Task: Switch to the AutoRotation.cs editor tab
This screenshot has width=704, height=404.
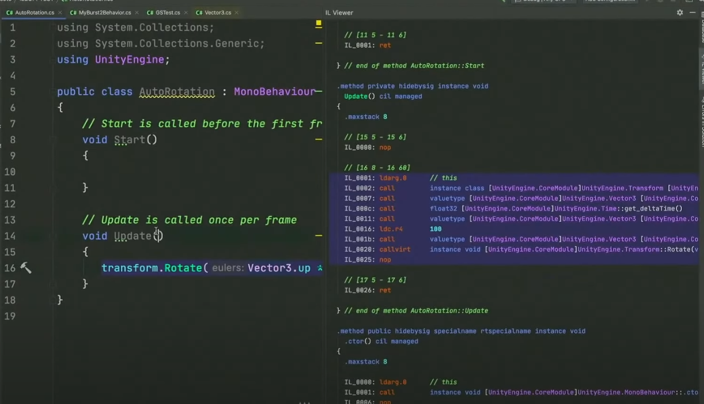Action: pos(35,12)
